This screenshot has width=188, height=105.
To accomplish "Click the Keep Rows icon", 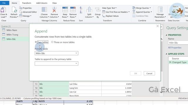I will click(x=65, y=10).
